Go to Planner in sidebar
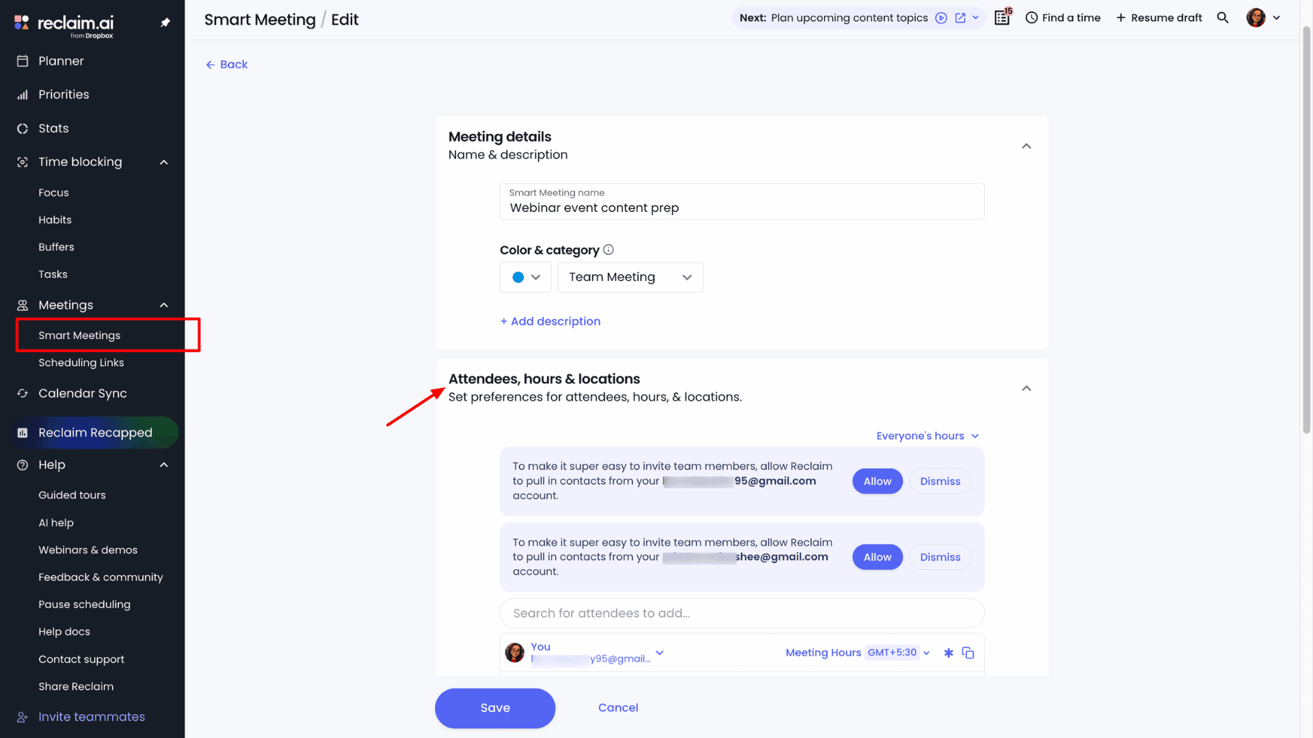 [x=61, y=61]
